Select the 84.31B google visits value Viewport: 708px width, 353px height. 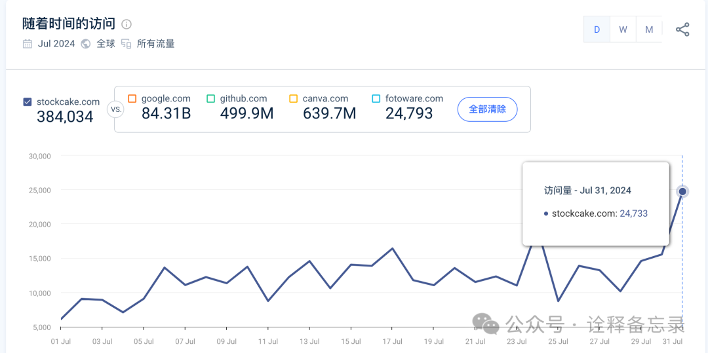[x=166, y=113]
